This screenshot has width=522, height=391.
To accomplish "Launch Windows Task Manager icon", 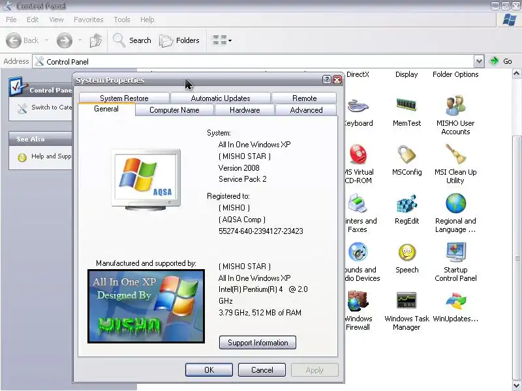I will [407, 300].
